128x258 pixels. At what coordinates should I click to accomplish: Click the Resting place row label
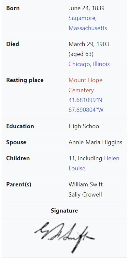click(x=25, y=80)
